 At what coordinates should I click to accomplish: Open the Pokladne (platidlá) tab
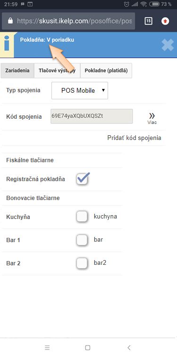pos(106,70)
